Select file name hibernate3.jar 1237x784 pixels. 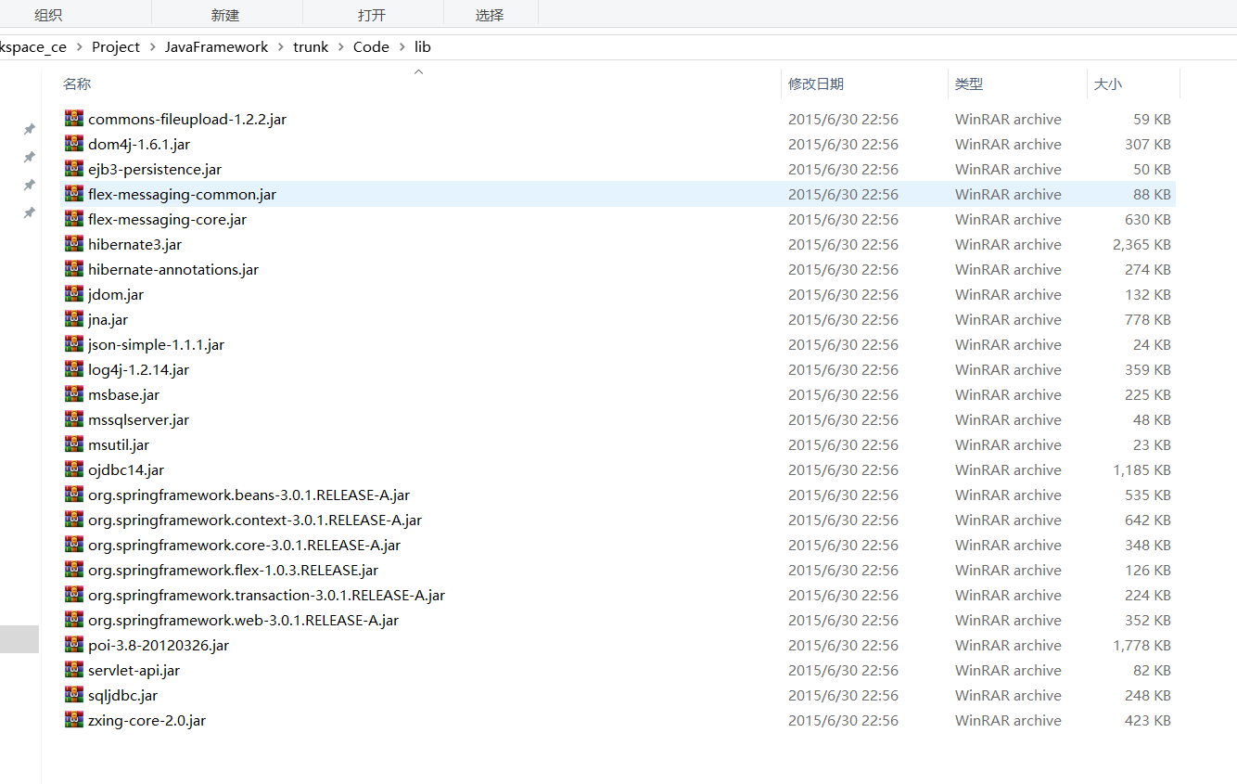pos(135,244)
